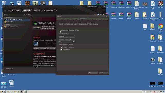
Task: Open Drinking Out of Cups audio file
Action: [153, 16]
